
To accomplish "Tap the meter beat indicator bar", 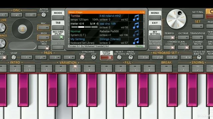I will point(84,27).
